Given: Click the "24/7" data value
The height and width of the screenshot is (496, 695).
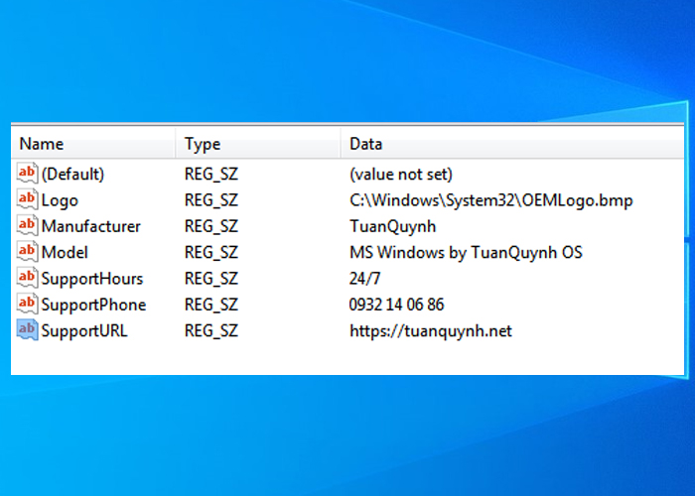Looking at the screenshot, I should 364,279.
